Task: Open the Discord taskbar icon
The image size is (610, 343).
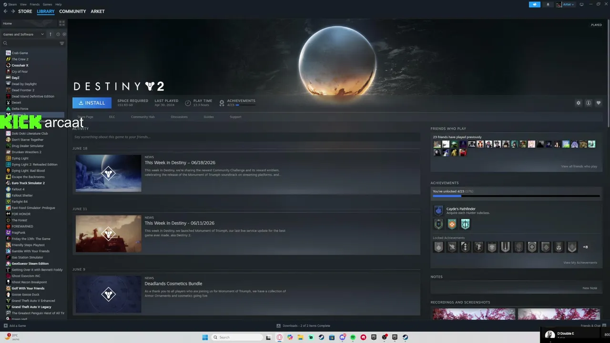Action: tap(342, 337)
